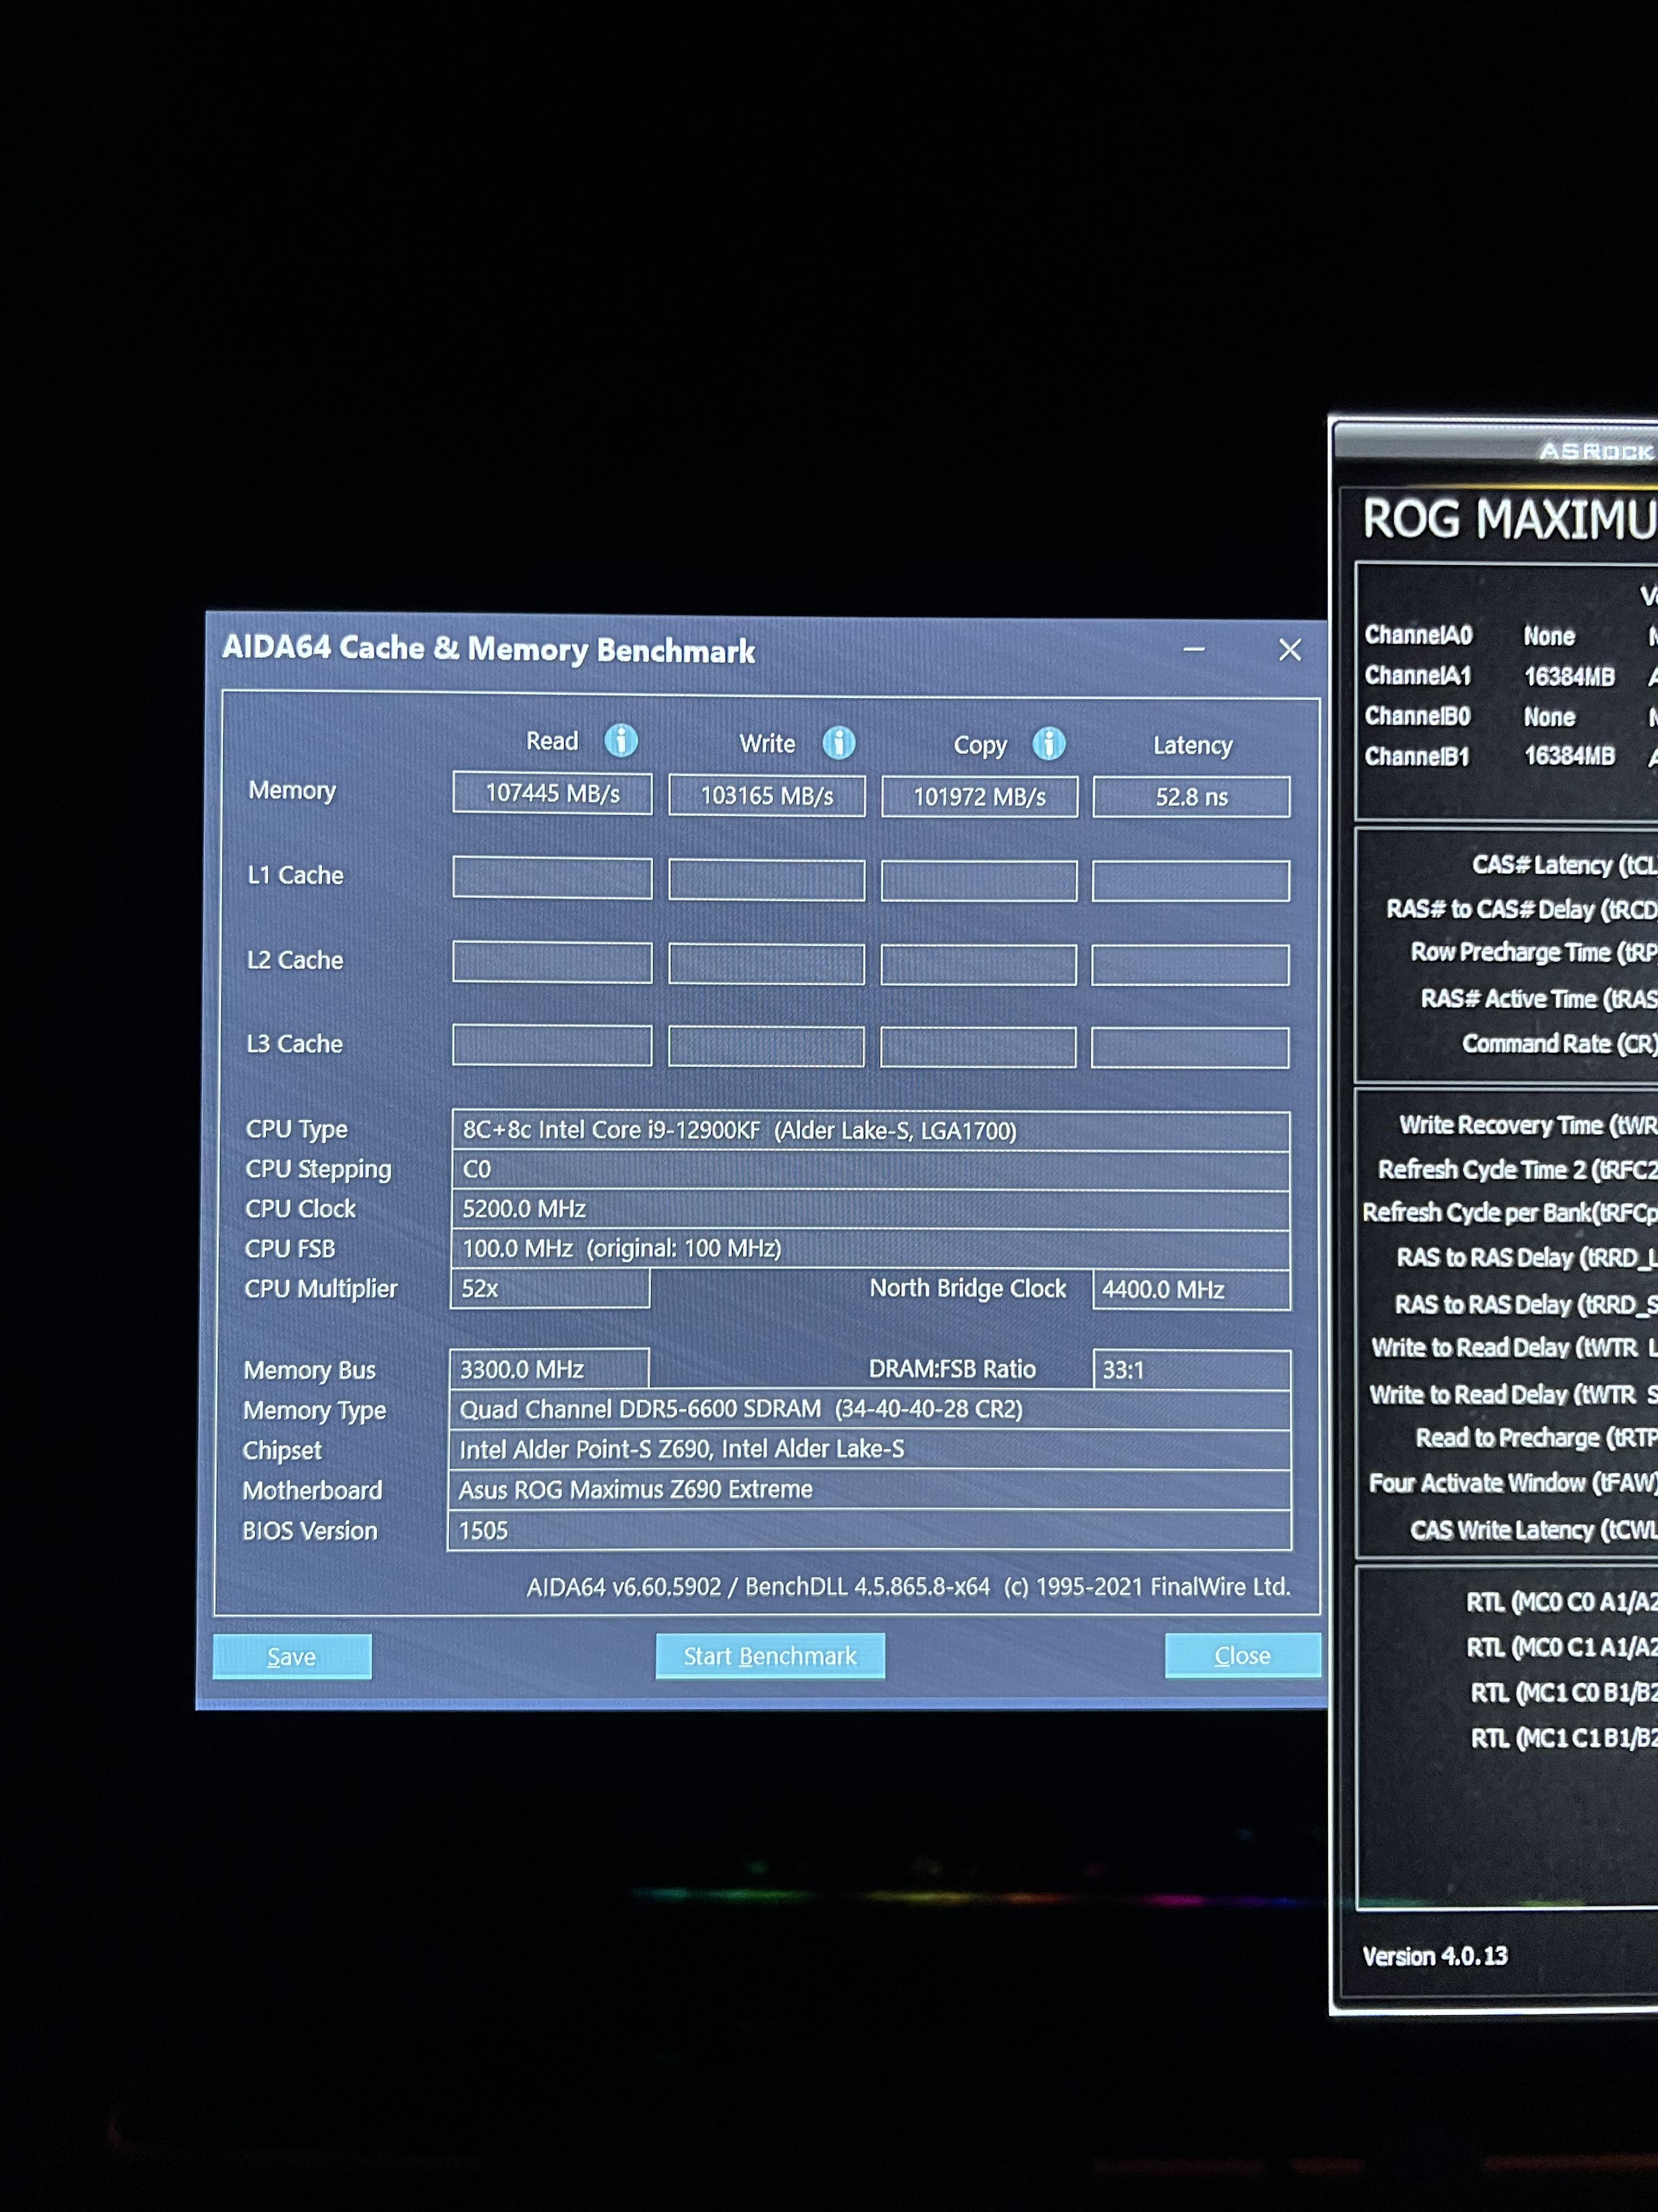Click the ROG MAXIMUS heading in ASRock window
The width and height of the screenshot is (1658, 2212).
1509,520
